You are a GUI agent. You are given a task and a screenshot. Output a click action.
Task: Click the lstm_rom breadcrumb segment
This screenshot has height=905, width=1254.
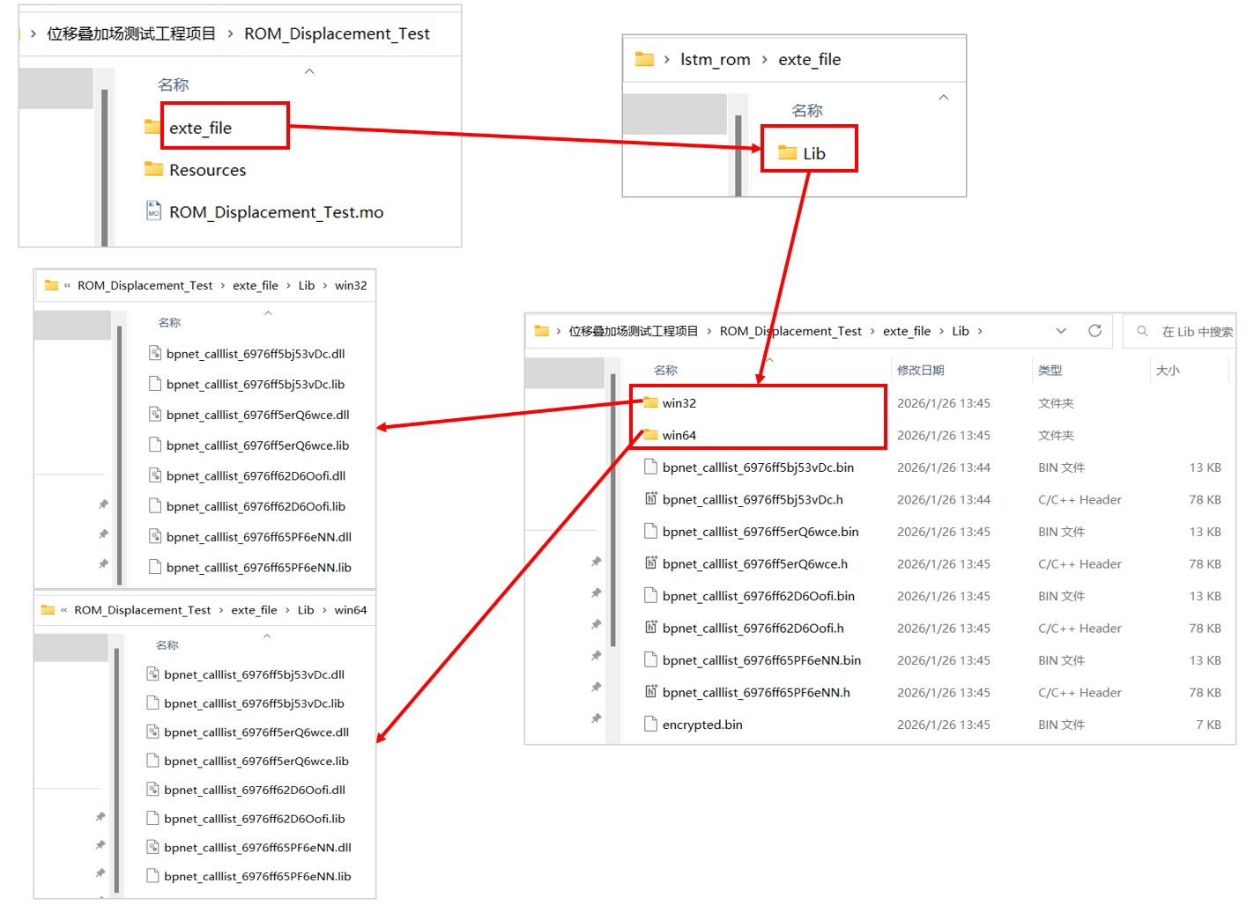715,60
